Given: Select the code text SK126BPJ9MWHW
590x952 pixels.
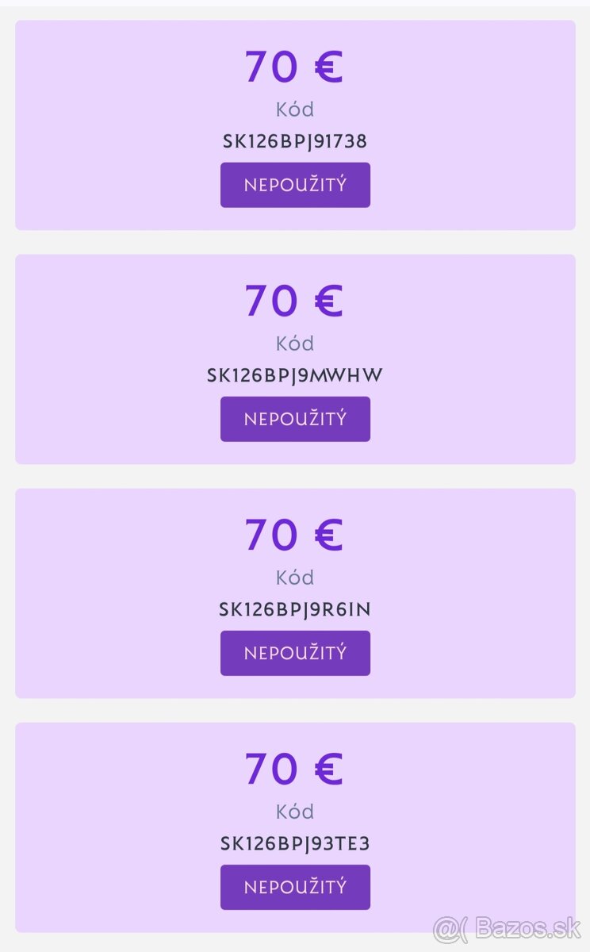Looking at the screenshot, I should click(295, 375).
